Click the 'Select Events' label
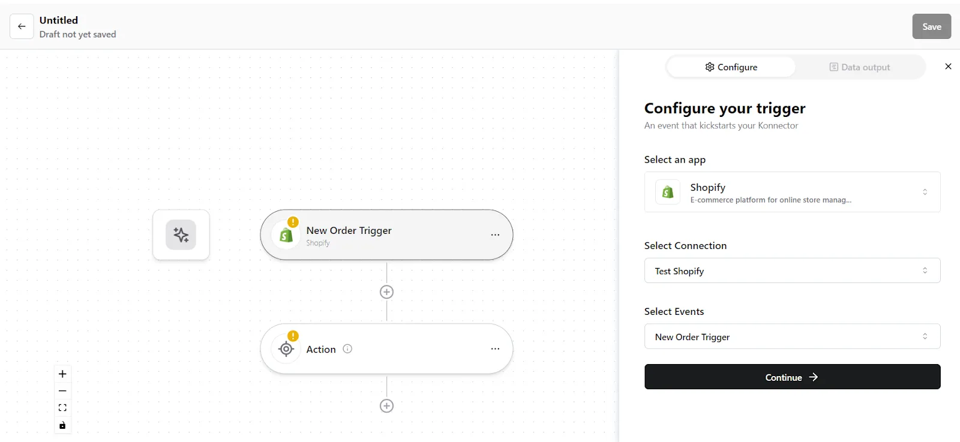960x442 pixels. pyautogui.click(x=674, y=311)
